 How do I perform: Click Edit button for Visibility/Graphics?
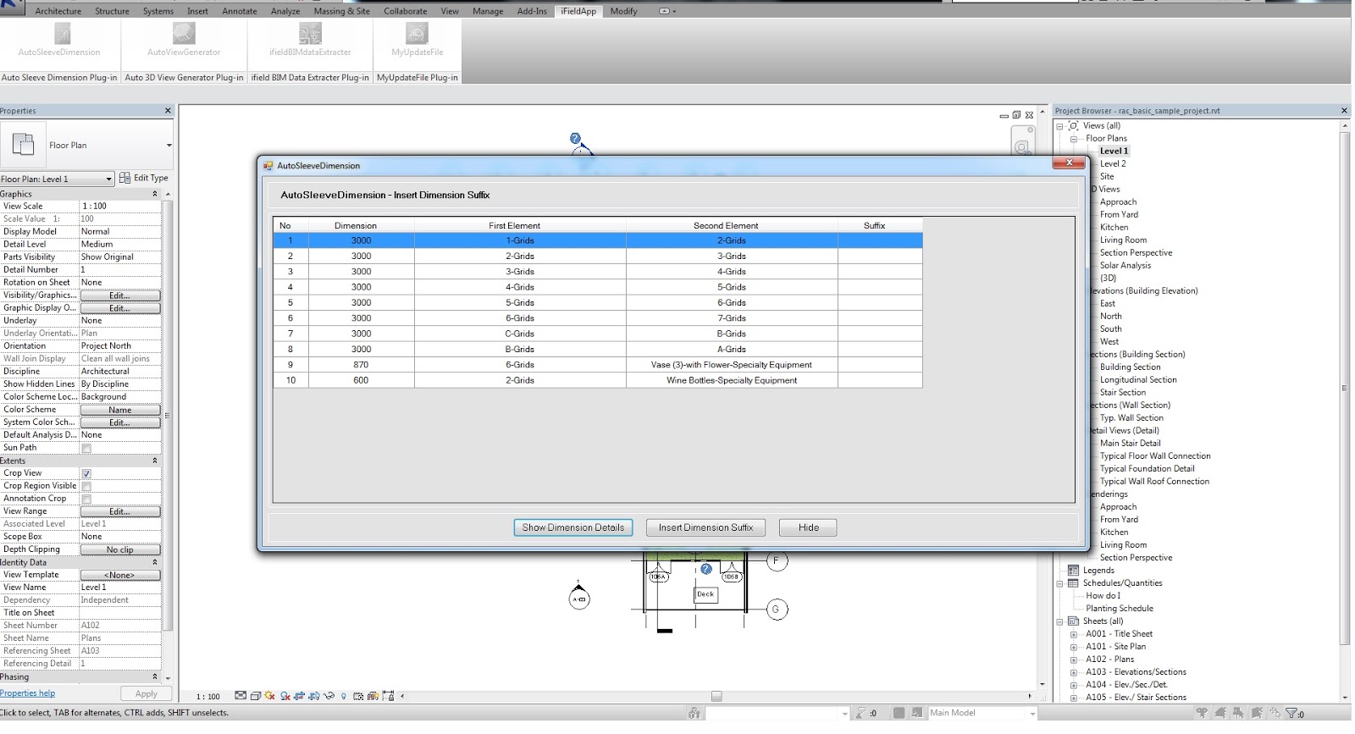120,295
